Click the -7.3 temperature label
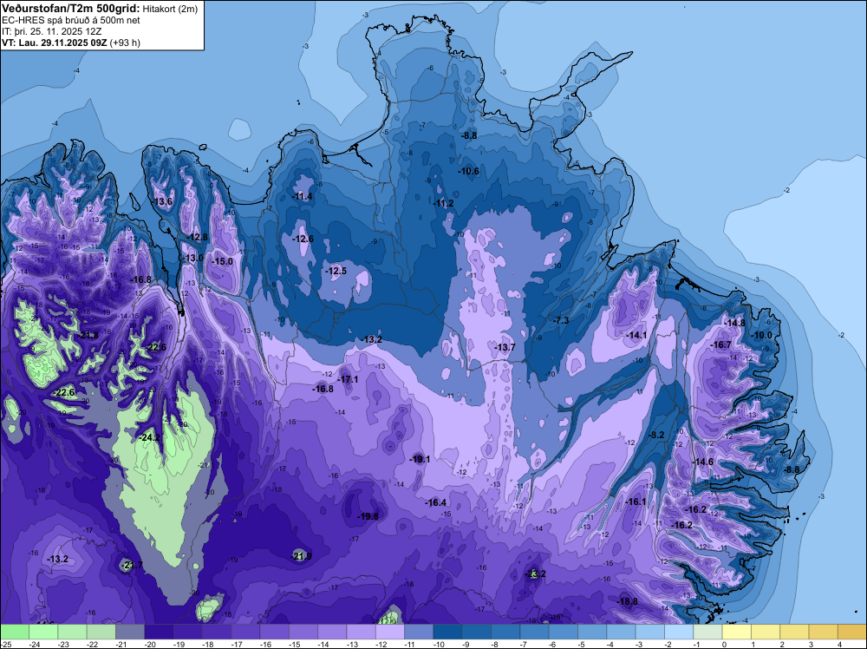The height and width of the screenshot is (649, 867). tap(561, 320)
